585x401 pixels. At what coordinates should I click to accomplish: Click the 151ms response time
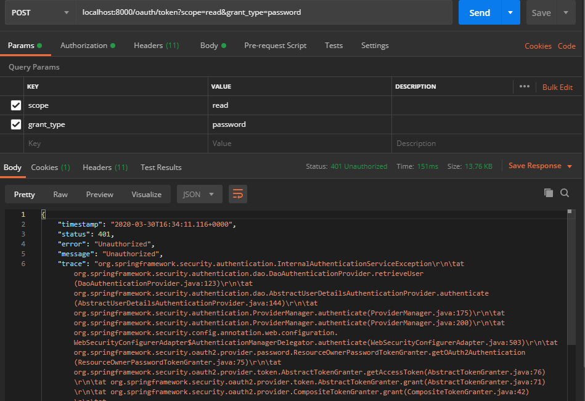click(x=428, y=166)
